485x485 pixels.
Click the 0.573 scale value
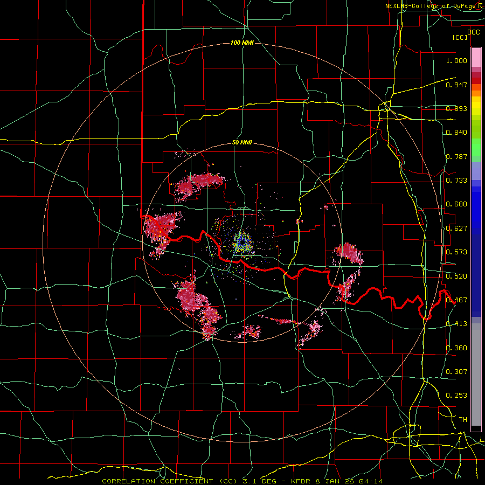coord(456,252)
